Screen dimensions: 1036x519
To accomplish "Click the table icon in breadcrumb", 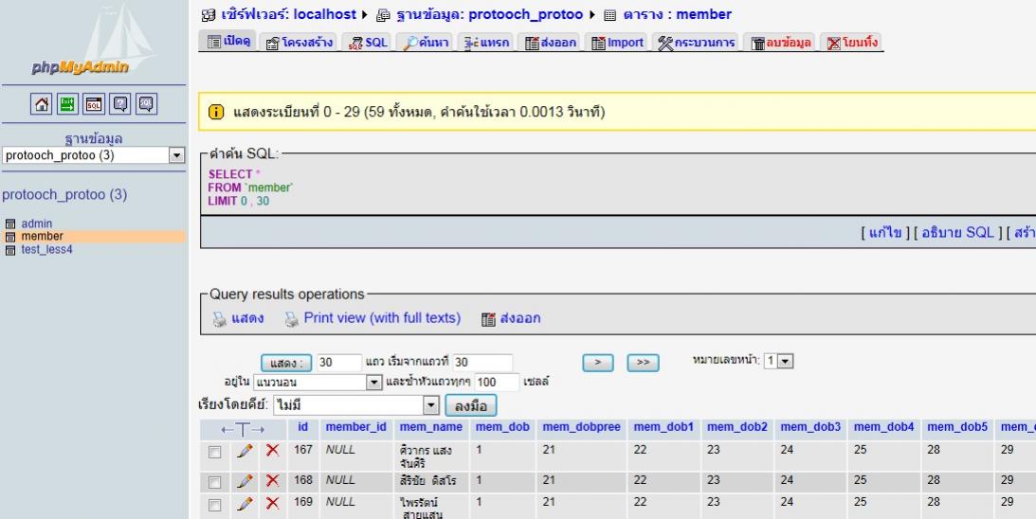I will click(x=609, y=14).
